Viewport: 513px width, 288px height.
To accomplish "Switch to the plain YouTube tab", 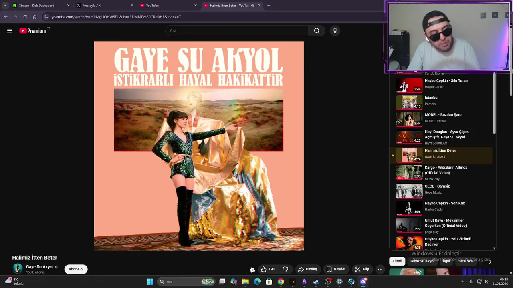I will (x=169, y=6).
